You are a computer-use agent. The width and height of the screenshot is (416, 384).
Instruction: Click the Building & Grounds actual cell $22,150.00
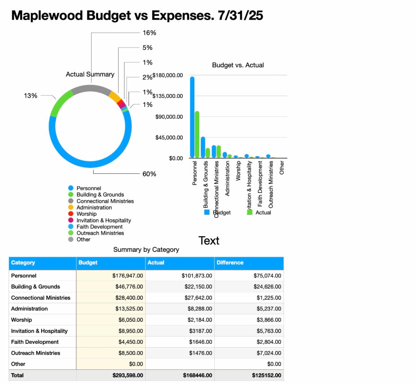180,287
